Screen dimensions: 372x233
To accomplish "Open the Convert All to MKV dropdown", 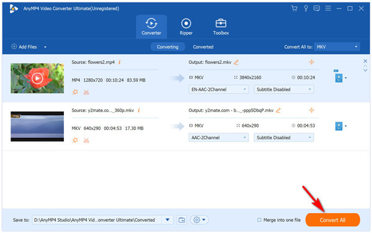I will 337,47.
